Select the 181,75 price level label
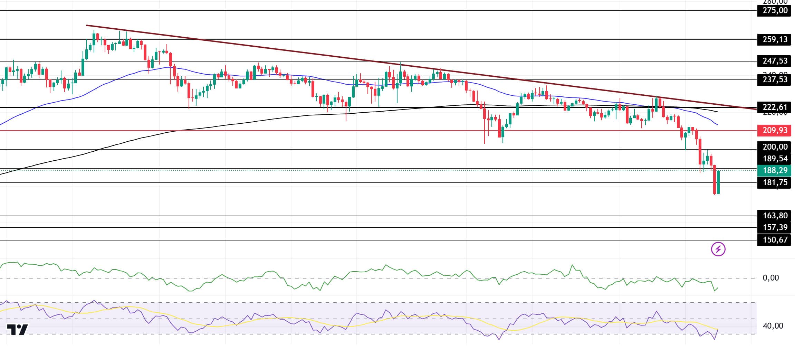Viewport: 795px width, 350px height. [x=774, y=182]
